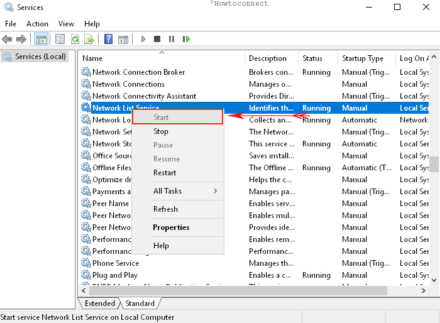Click 'Helps the c...' description cell
This screenshot has height=323, width=440.
[270, 180]
